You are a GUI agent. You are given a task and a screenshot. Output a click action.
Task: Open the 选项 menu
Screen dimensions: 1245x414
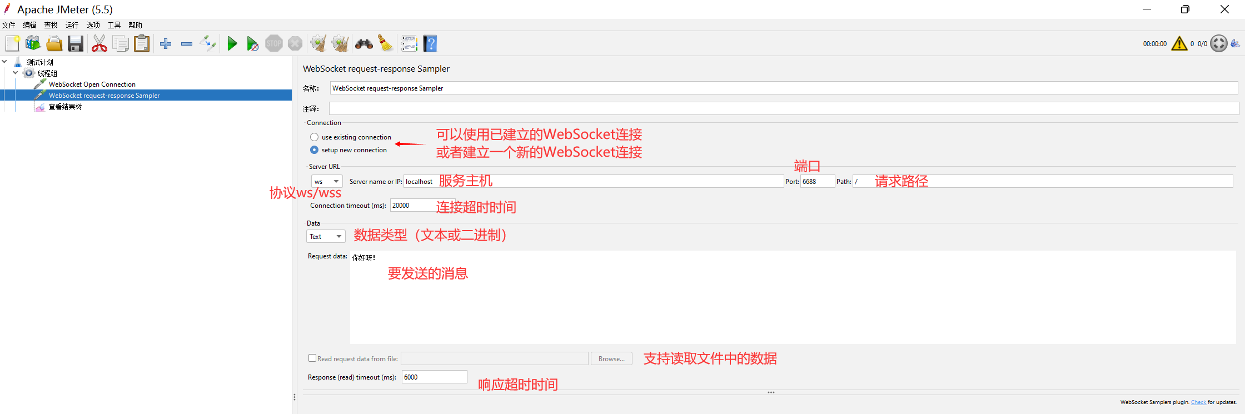(93, 25)
